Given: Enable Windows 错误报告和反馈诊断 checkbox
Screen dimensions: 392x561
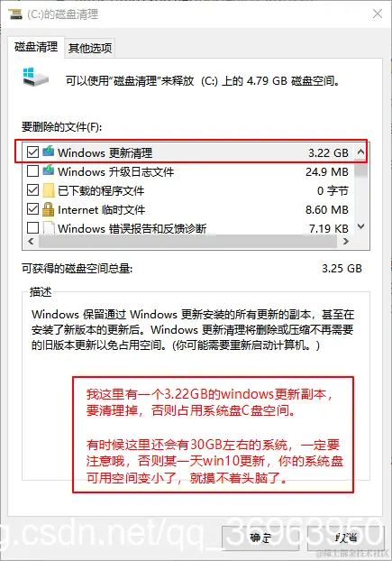Looking at the screenshot, I should [x=32, y=228].
